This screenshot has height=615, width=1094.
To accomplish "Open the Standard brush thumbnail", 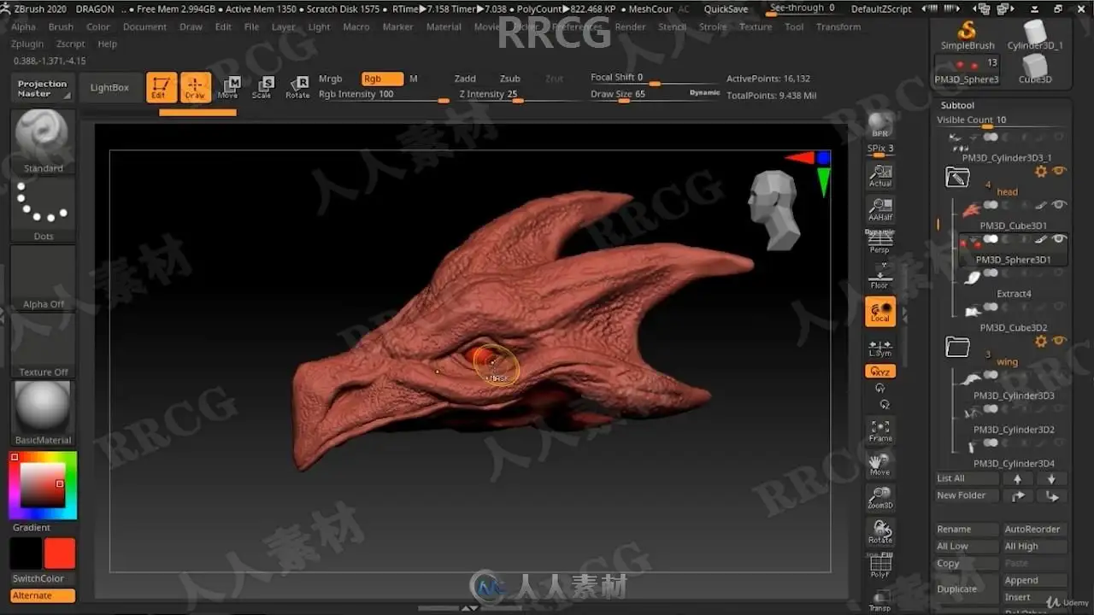I will [x=43, y=137].
